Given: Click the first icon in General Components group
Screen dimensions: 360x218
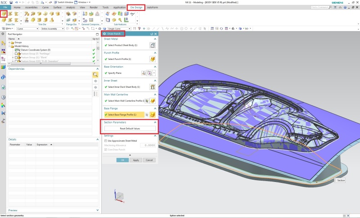Looking at the screenshot, I should [x=85, y=14].
